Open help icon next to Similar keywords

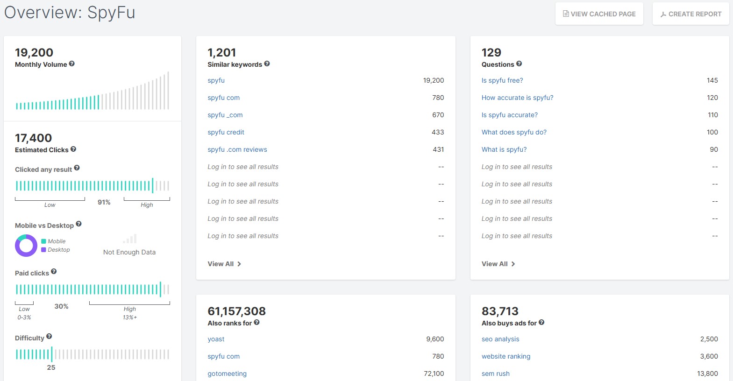coord(267,64)
